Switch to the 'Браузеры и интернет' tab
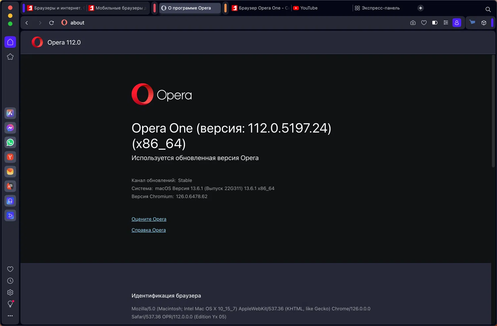This screenshot has height=326, width=497. [56, 8]
